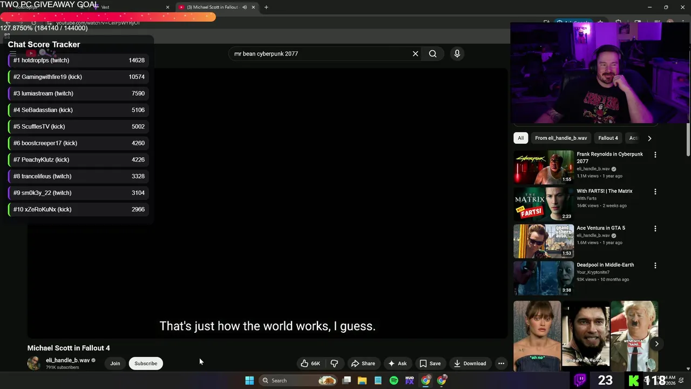Open the Notepad icon on the taskbar
Image resolution: width=691 pixels, height=389 pixels.
378,380
